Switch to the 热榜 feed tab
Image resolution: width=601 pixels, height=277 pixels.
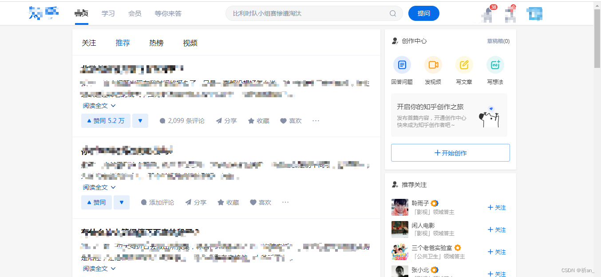coord(156,43)
